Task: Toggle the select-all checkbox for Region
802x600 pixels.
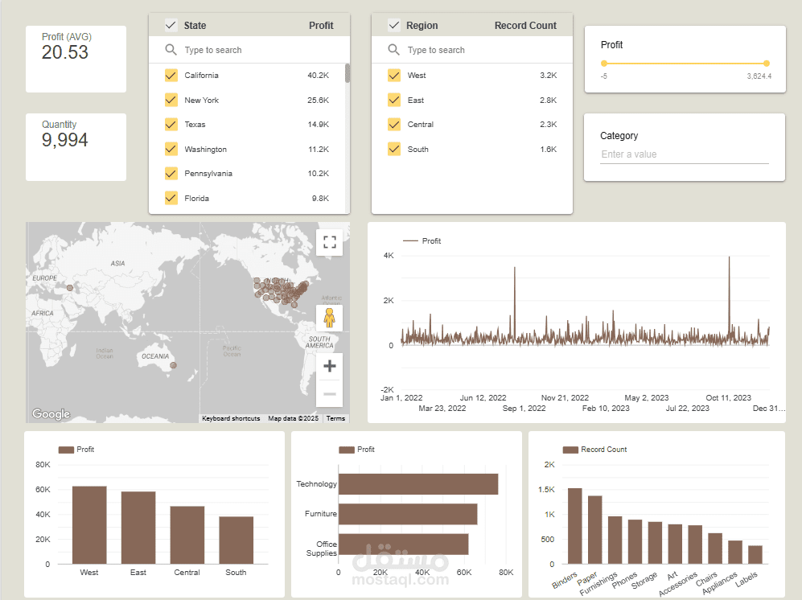Action: (x=394, y=25)
